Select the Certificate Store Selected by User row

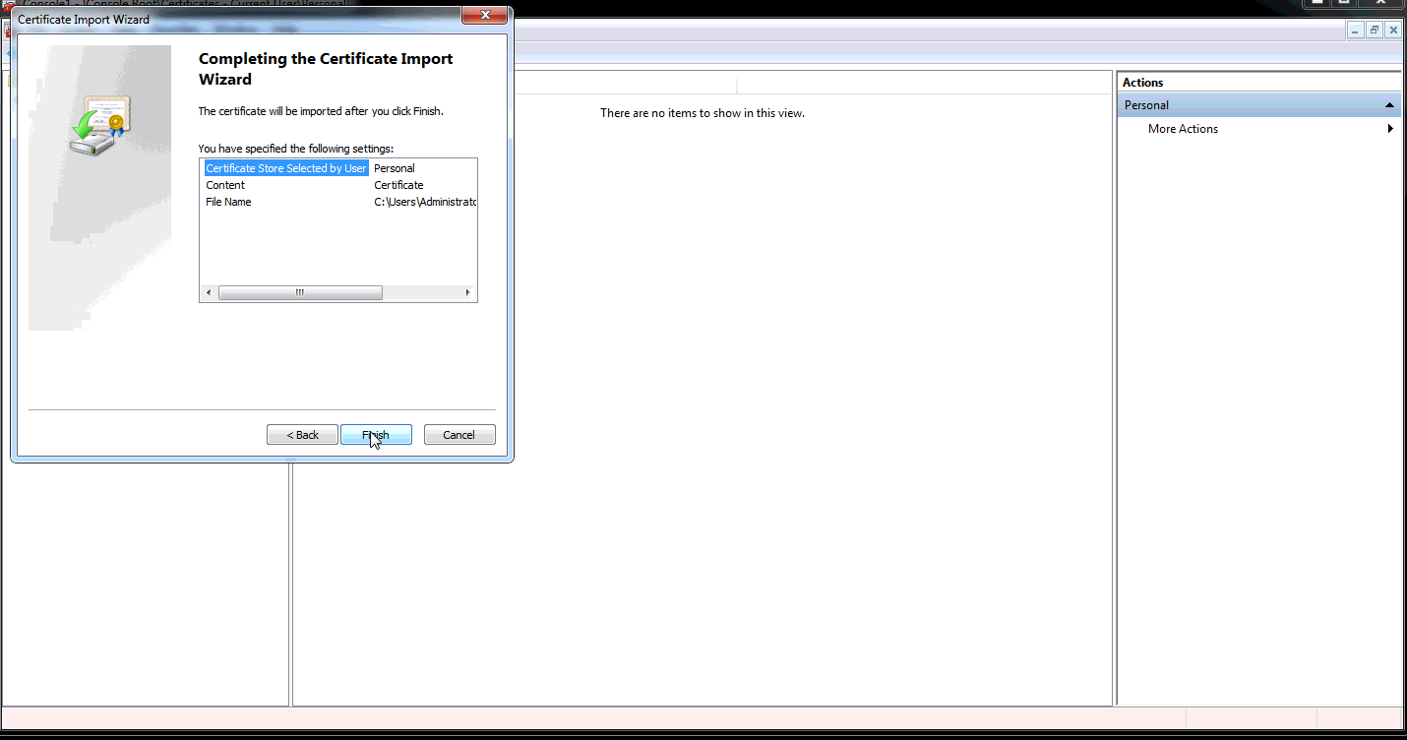285,168
